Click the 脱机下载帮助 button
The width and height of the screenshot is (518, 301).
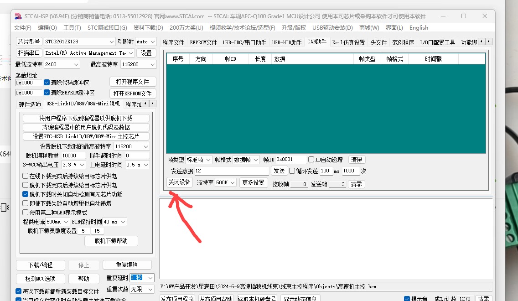coord(111,241)
